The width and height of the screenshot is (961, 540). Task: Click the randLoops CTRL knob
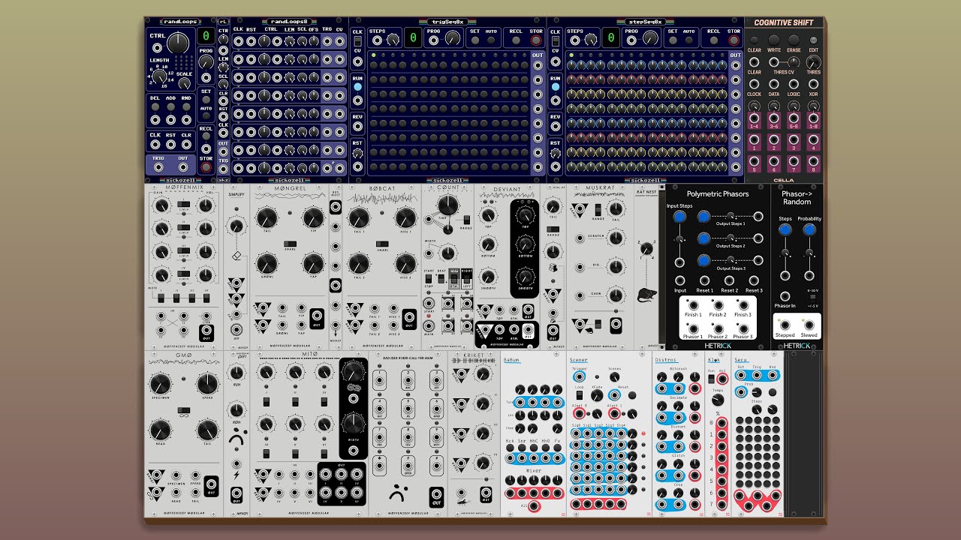tap(178, 43)
